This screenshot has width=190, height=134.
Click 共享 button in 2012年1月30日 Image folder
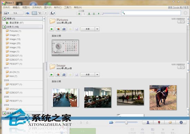[x=88, y=74]
